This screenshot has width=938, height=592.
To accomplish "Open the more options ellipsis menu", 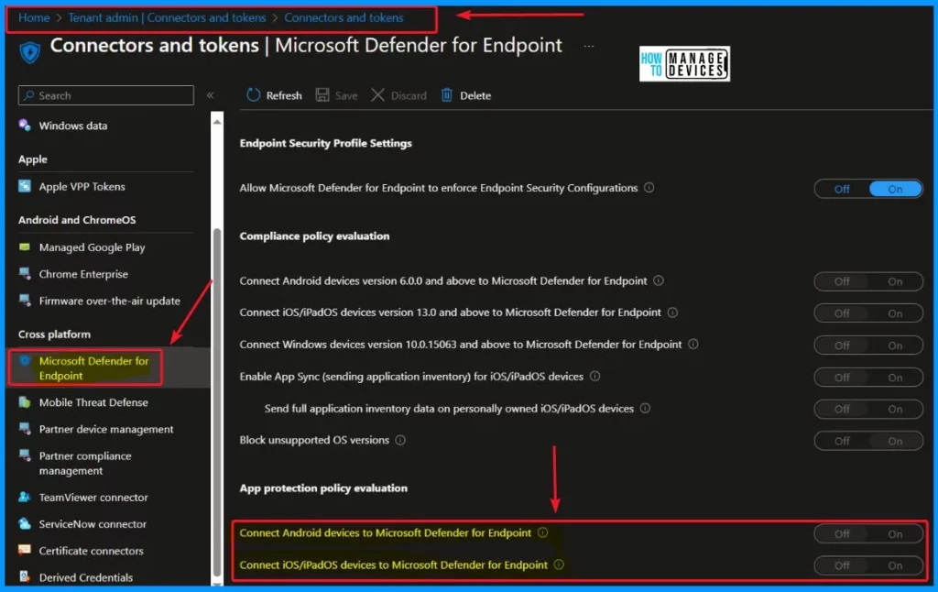I will tap(589, 46).
